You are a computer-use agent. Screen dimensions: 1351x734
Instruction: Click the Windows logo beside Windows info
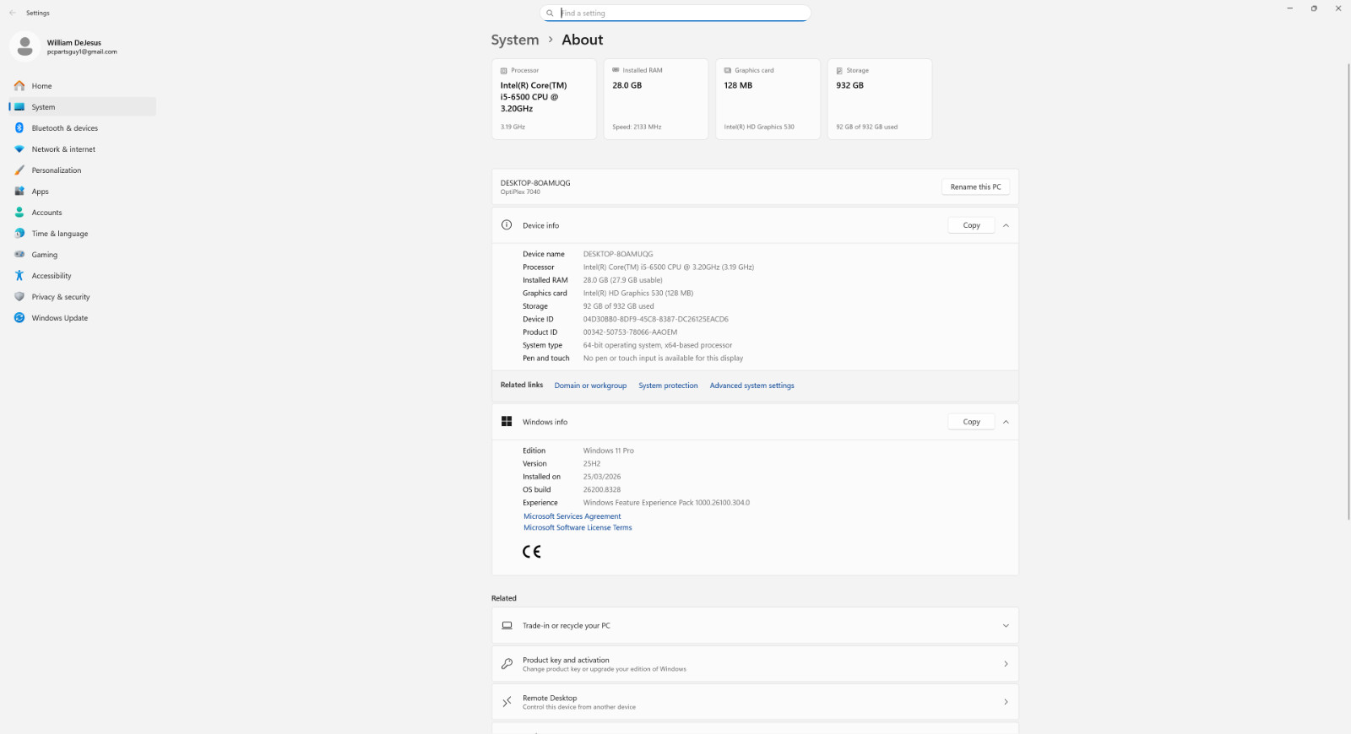[507, 422]
